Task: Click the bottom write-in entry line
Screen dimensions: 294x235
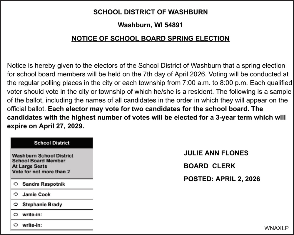Action: (x=67, y=225)
